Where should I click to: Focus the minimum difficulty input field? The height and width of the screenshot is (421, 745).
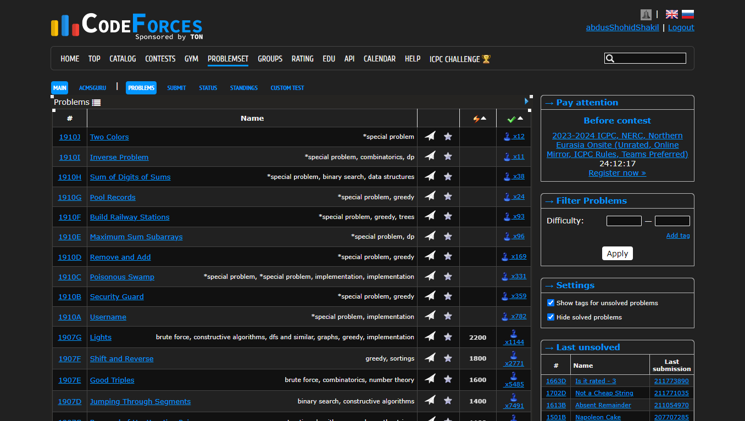coord(624,221)
